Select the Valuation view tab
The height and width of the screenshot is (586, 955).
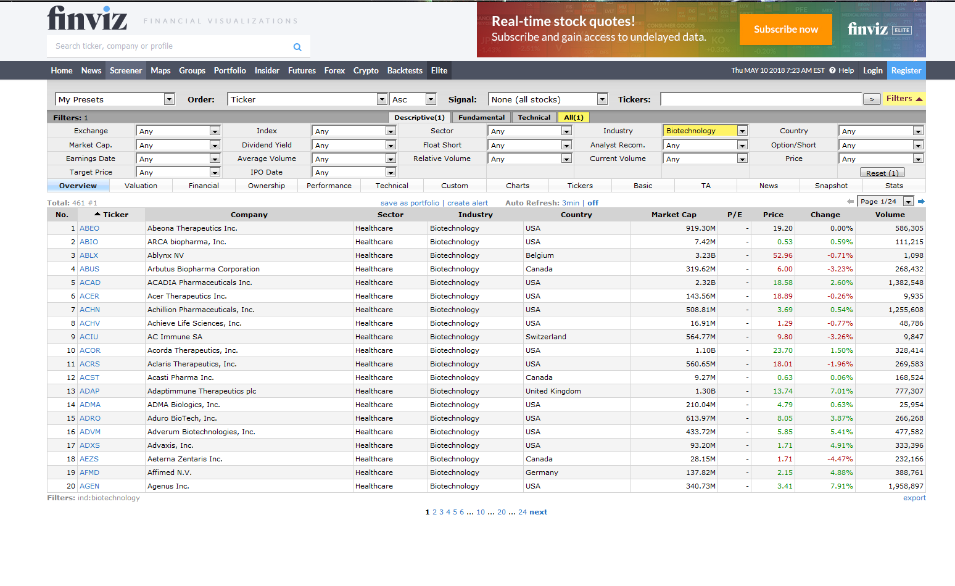(141, 186)
